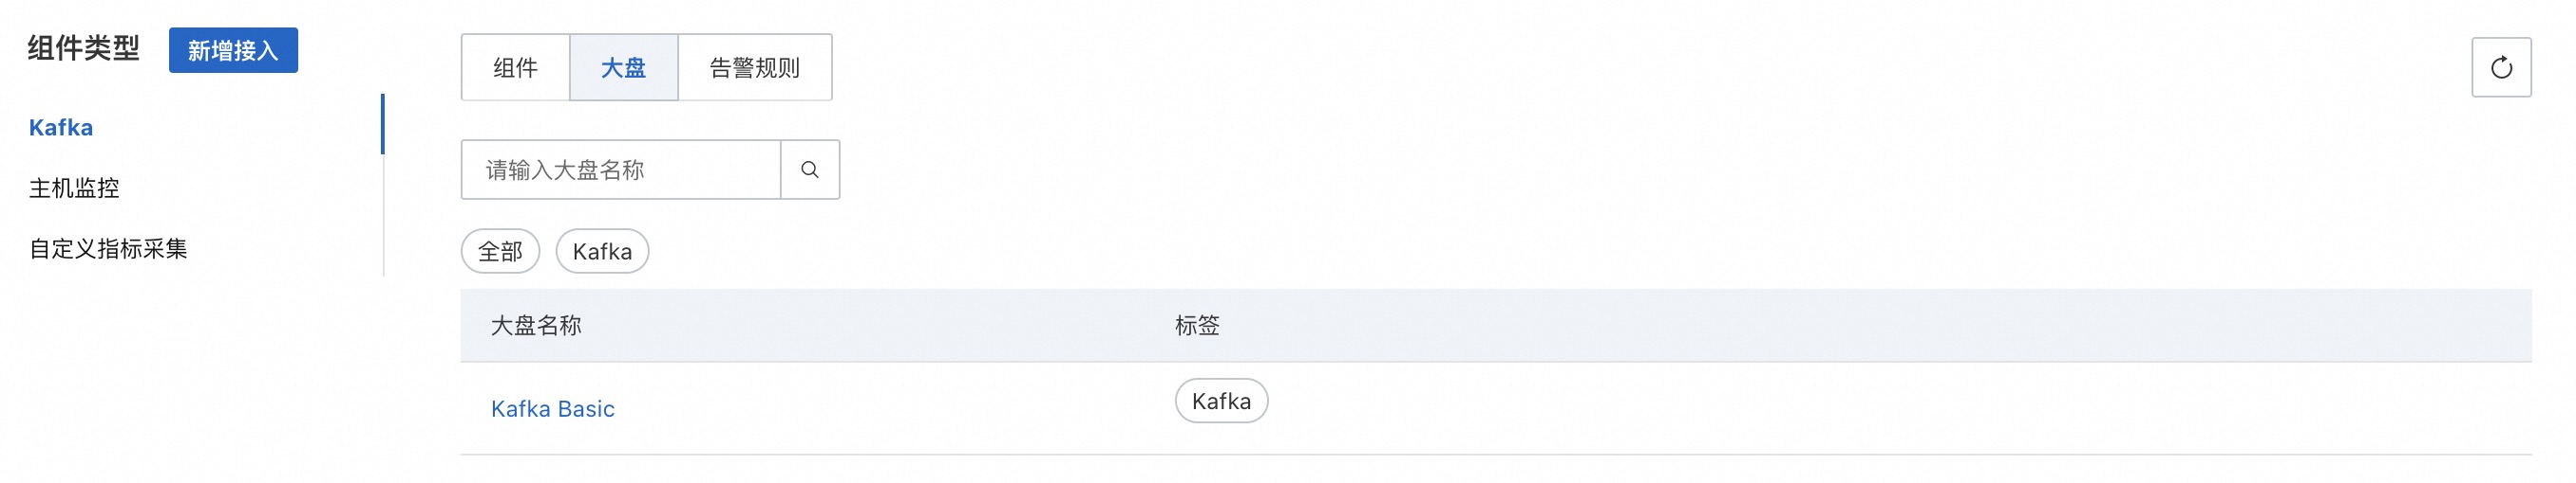Toggle the 全部 filter tag

(500, 252)
